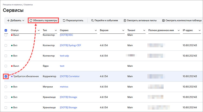
Task: Click the restart icon beside Перезапустить
Action: (64, 21)
